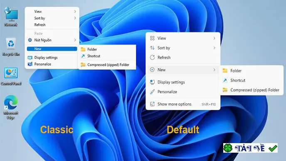Click the View grid icon in default menu
Screen dimensions: 286x161
click(152, 38)
